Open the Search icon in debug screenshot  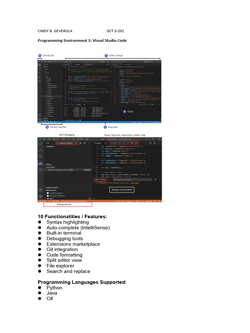pyautogui.click(x=40, y=150)
